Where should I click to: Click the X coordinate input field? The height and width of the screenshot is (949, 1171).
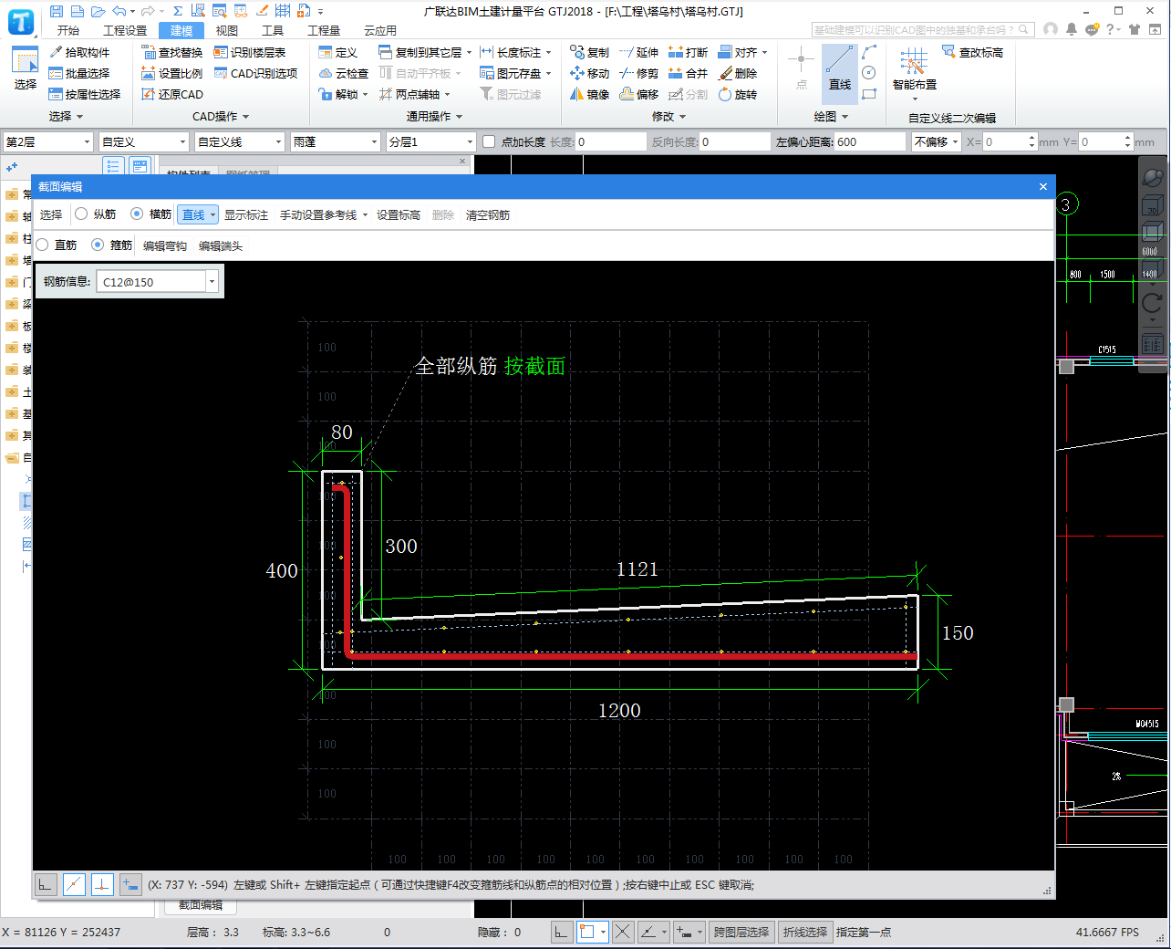pyautogui.click(x=1010, y=141)
